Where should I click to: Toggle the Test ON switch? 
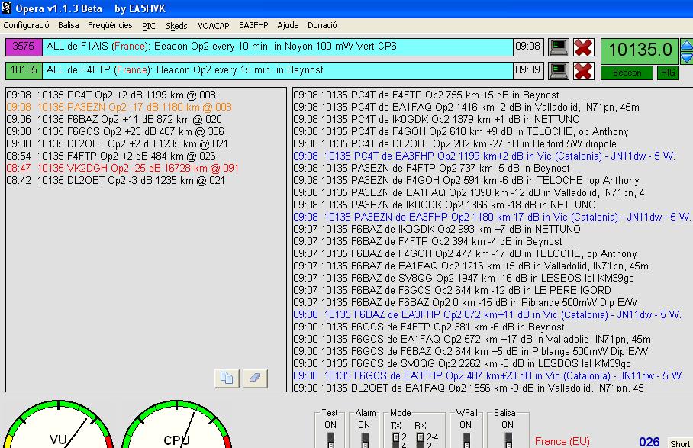point(330,440)
